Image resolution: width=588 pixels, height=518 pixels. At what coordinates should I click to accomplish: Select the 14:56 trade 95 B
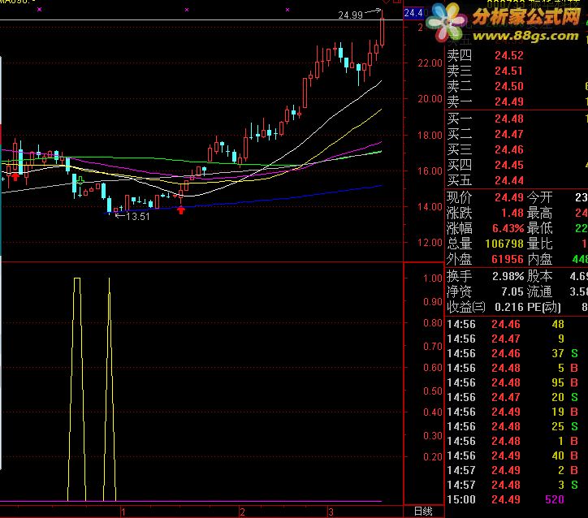point(517,382)
